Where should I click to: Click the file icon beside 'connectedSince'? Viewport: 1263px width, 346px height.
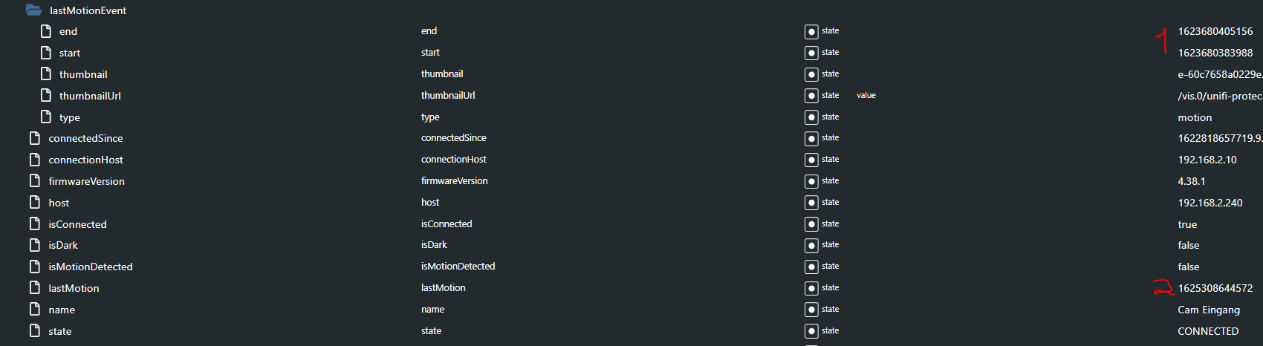[x=35, y=138]
